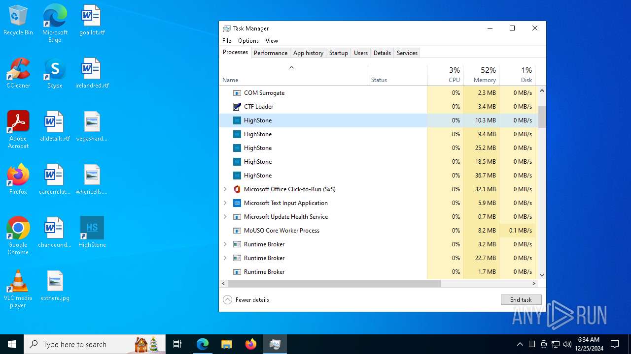Viewport: 631px width, 354px height.
Task: Open the VLC media player shortcut
Action: click(18, 289)
